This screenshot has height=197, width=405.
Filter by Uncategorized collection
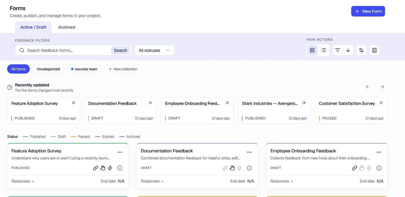[x=48, y=69]
